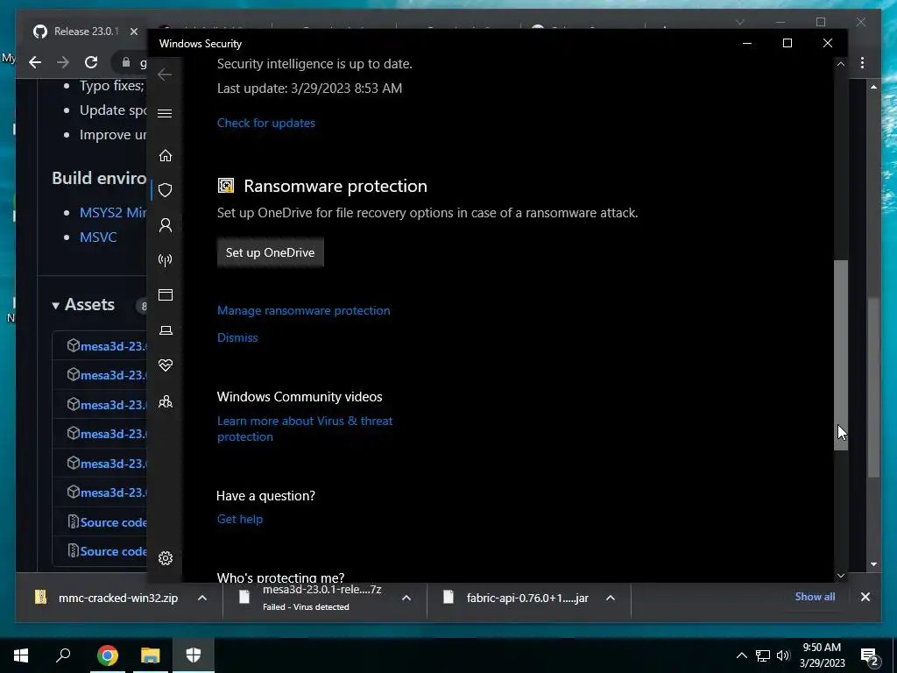Click the site lock icon in Chrome
Image resolution: width=897 pixels, height=673 pixels.
tap(126, 62)
